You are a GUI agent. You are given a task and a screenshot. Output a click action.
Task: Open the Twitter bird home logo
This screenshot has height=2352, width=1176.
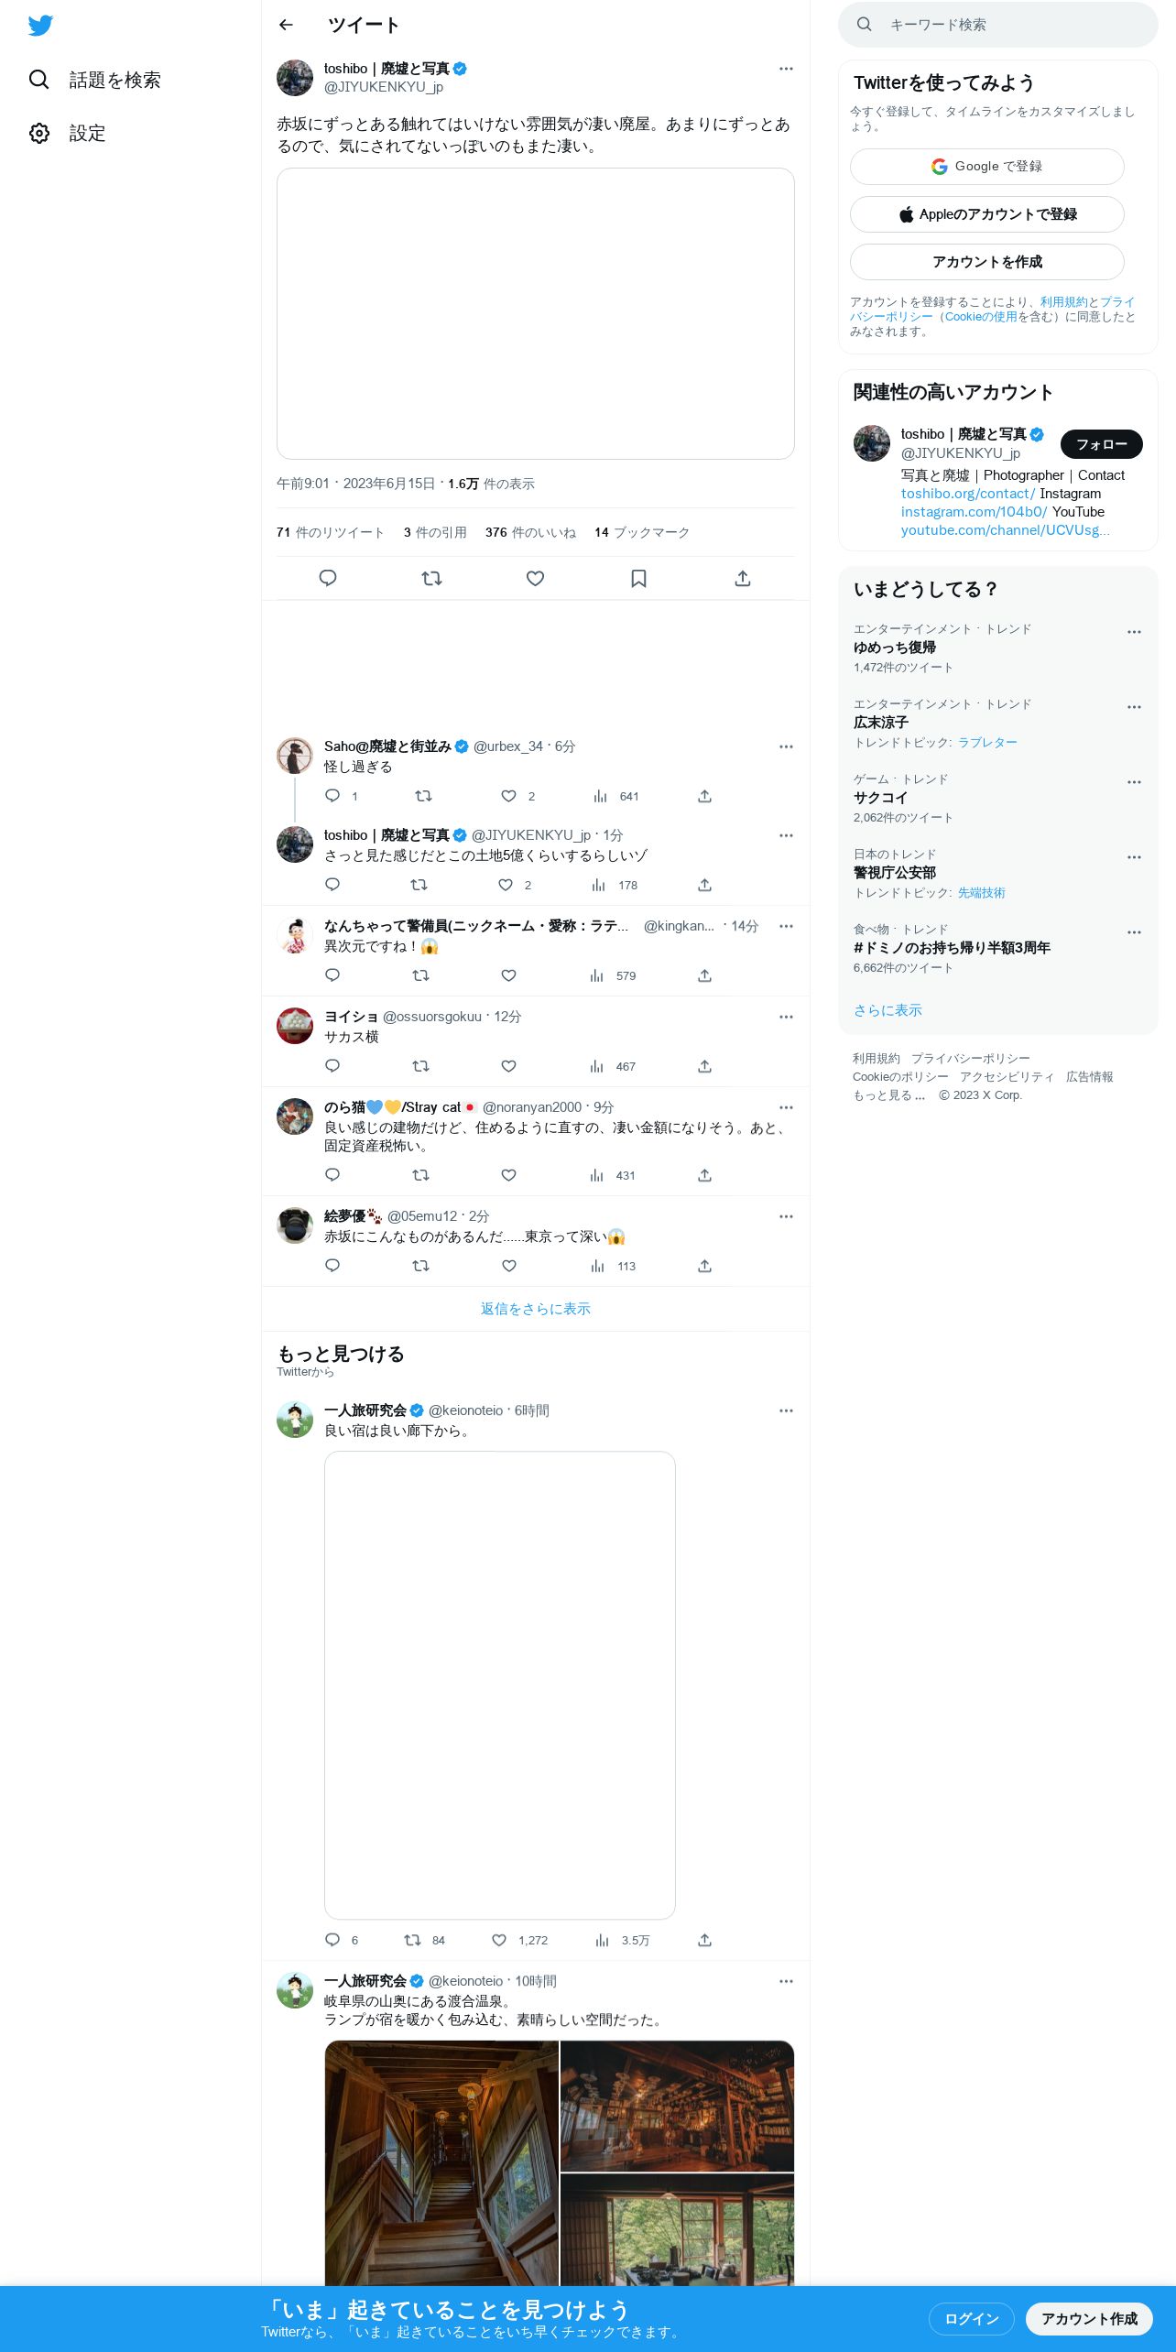[x=40, y=26]
